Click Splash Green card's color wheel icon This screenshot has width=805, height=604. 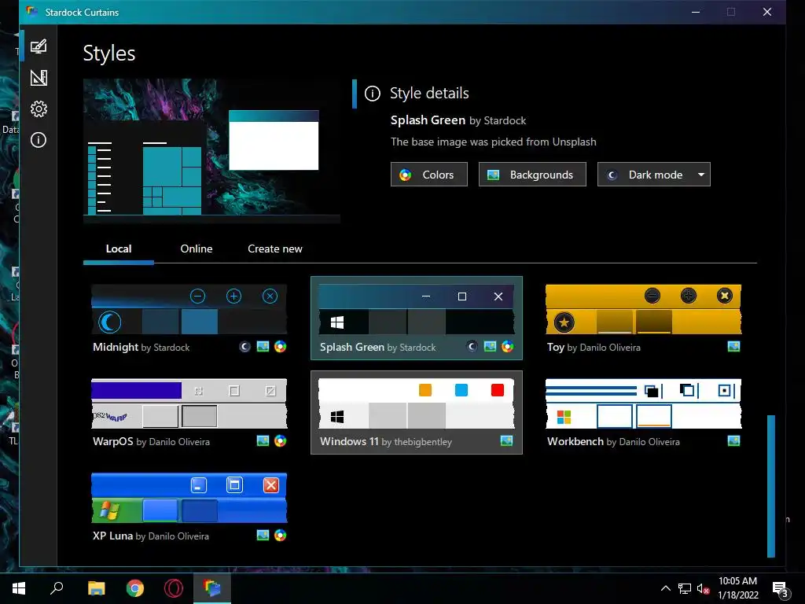click(x=507, y=346)
